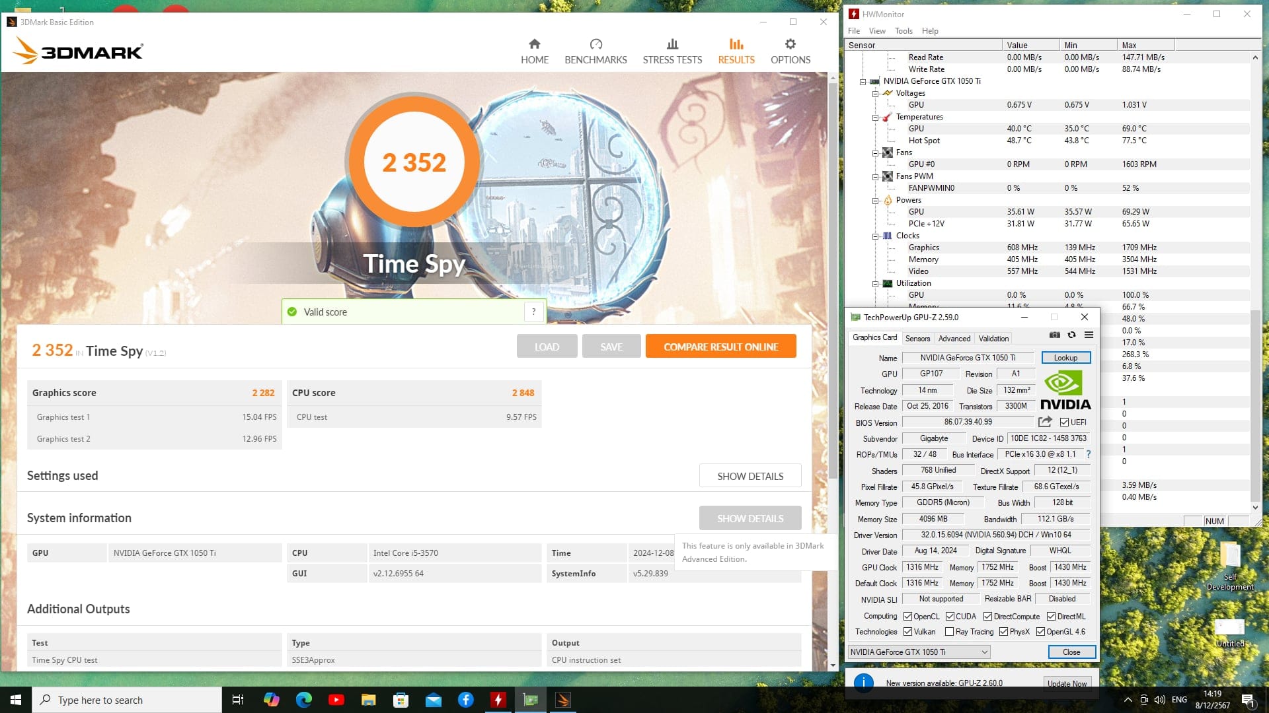The height and width of the screenshot is (713, 1269).
Task: Switch to the Sensors tab in GPU-Z
Action: point(917,339)
